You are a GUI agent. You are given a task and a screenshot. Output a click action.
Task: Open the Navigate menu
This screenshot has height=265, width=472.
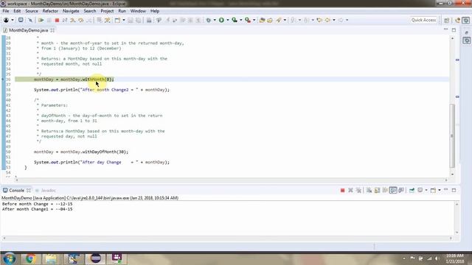pos(71,11)
